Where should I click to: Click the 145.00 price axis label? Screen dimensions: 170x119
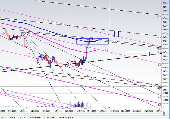click(x=166, y=52)
